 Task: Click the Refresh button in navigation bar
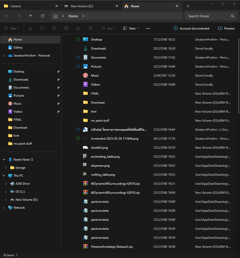43,16
